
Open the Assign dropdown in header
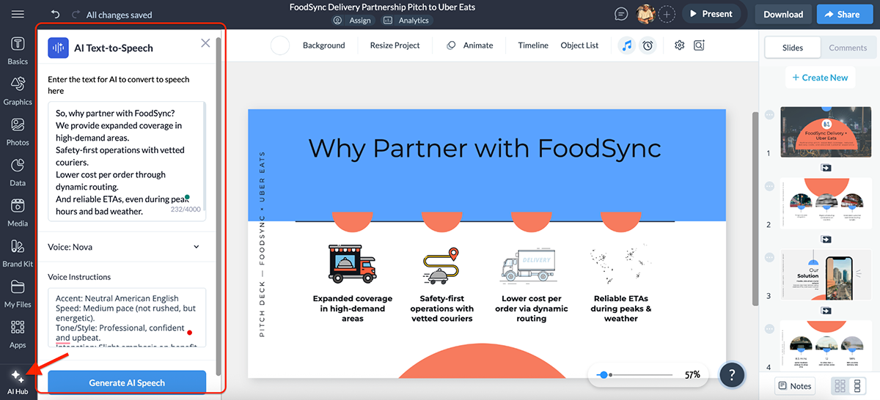tap(353, 21)
